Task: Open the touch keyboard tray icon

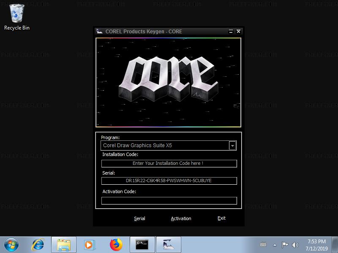Action: (x=263, y=245)
